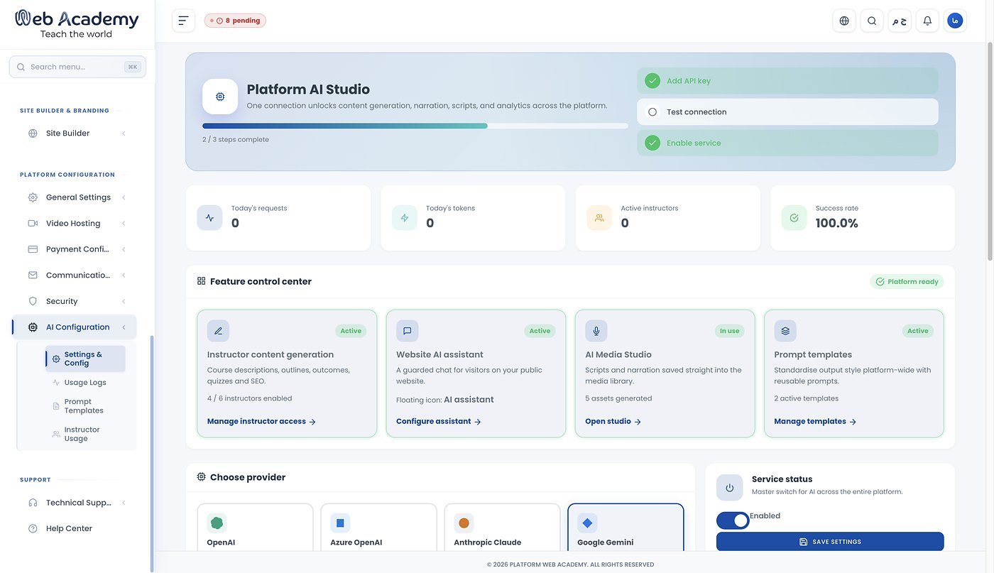The image size is (994, 573).
Task: Open the globe language icon in header
Action: (844, 21)
